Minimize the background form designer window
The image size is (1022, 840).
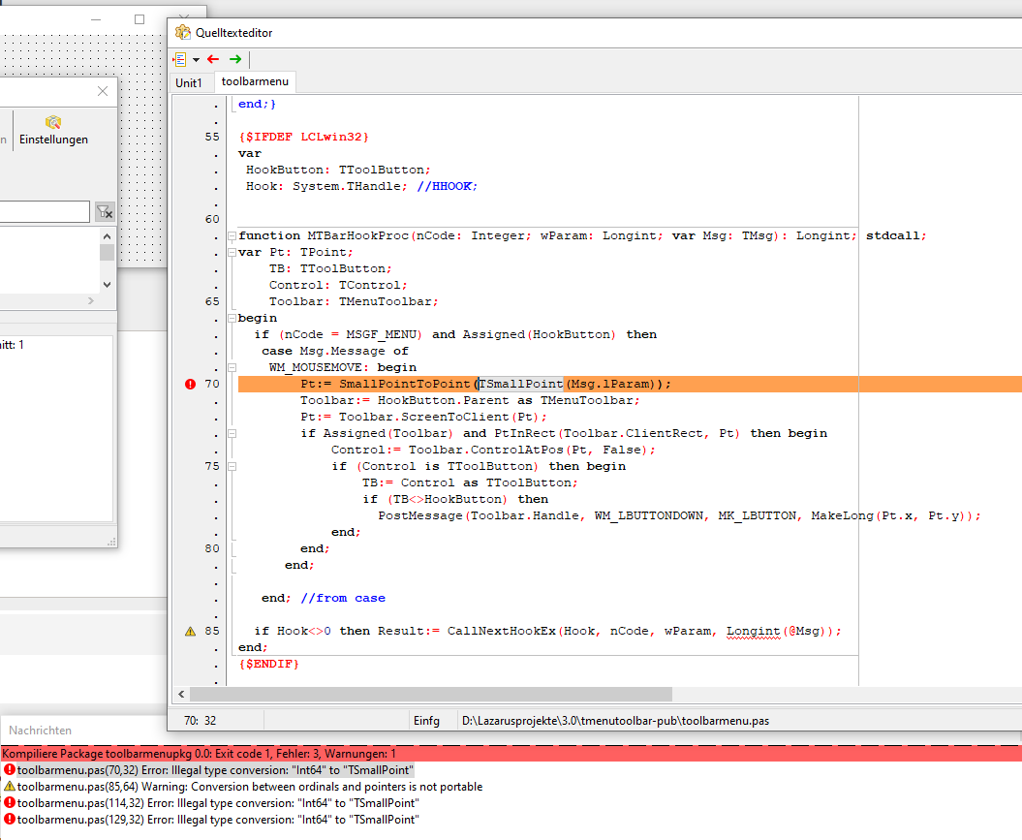[x=96, y=19]
